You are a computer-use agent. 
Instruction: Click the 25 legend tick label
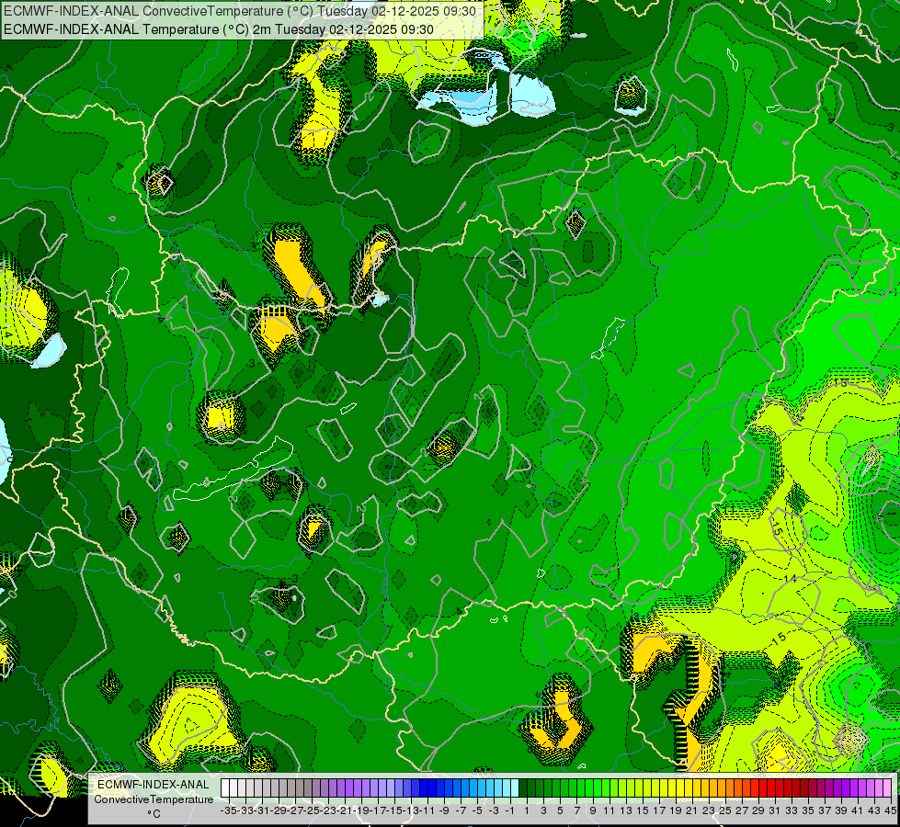(x=725, y=811)
